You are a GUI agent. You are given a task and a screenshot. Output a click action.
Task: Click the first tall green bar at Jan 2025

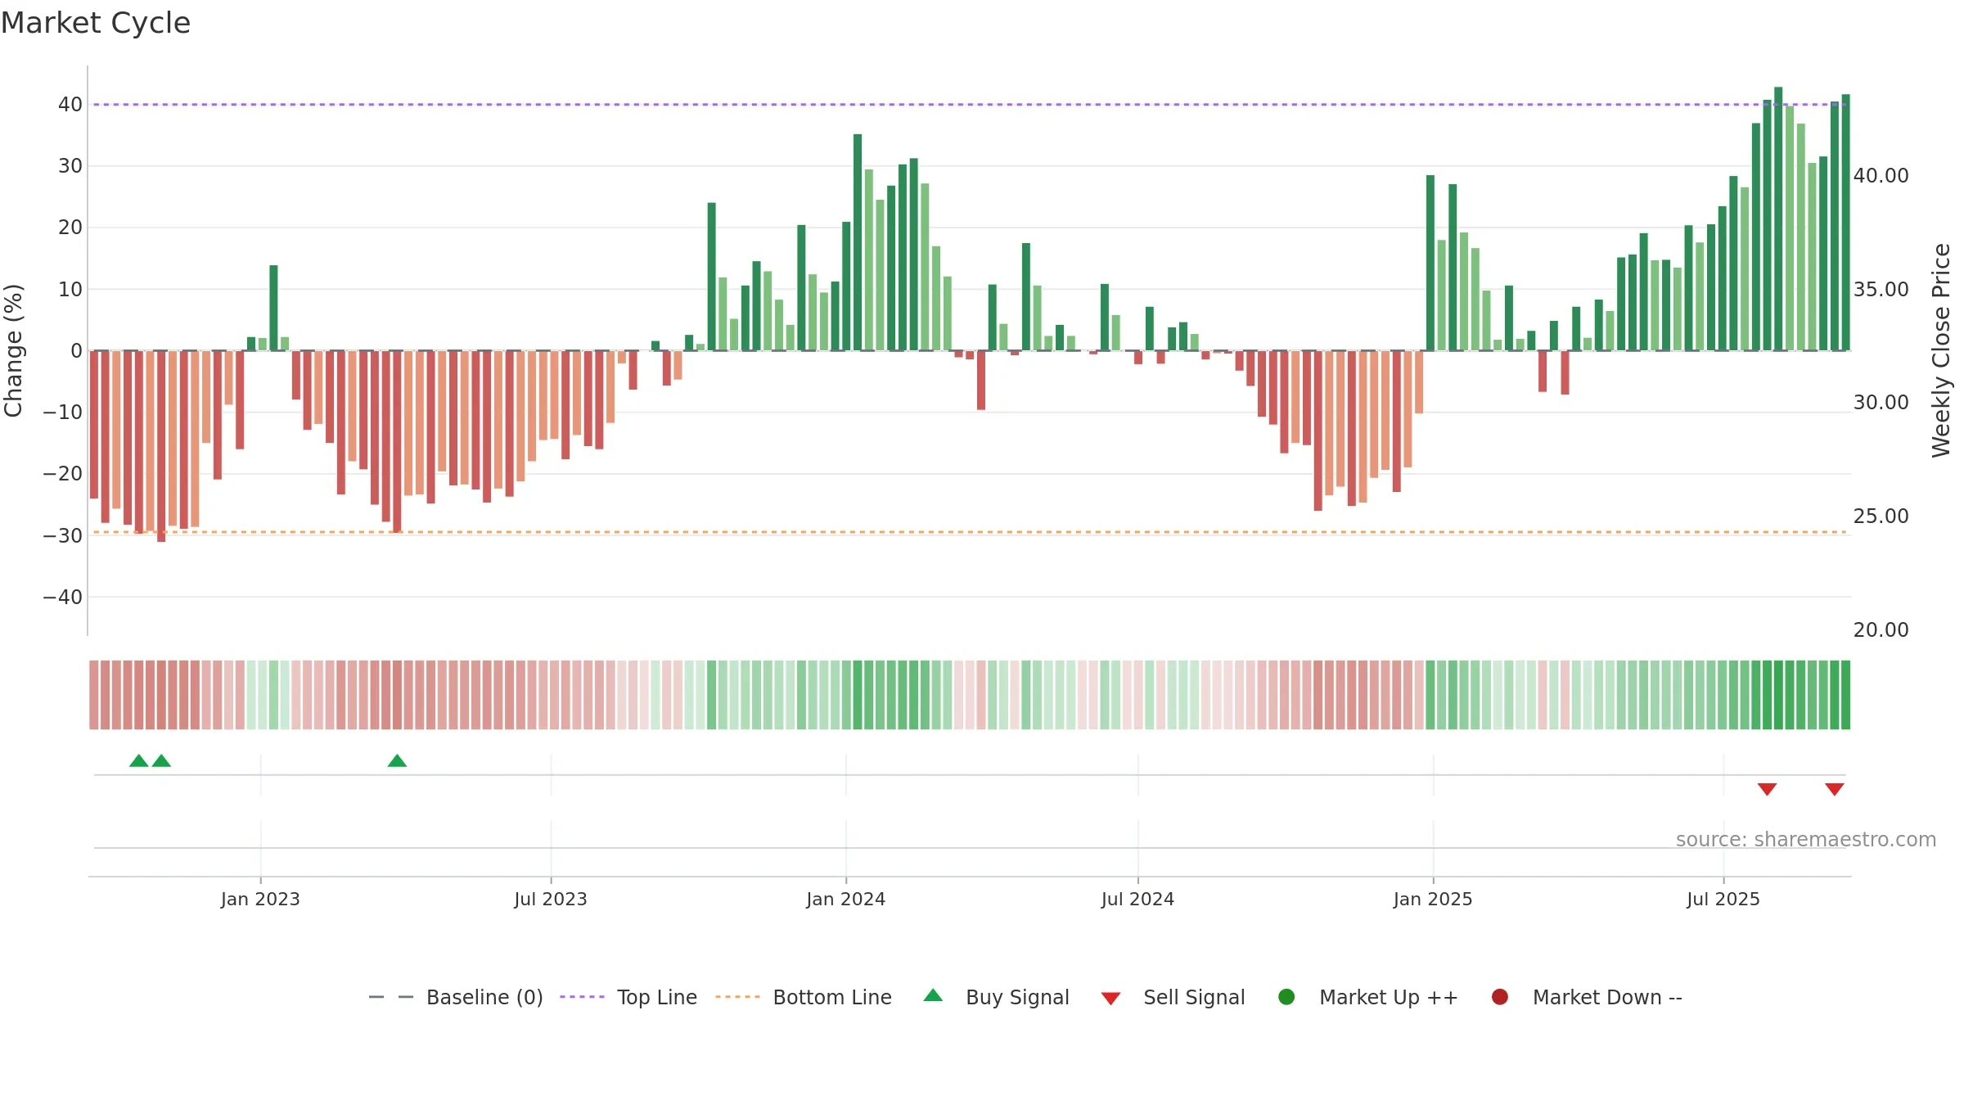pyautogui.click(x=1430, y=263)
